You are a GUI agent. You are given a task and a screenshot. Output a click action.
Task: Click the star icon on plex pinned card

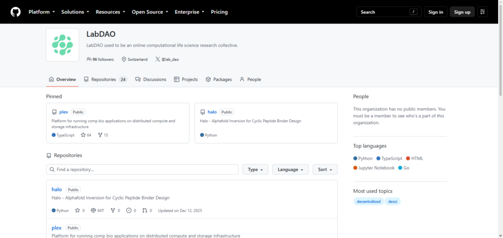pyautogui.click(x=83, y=135)
